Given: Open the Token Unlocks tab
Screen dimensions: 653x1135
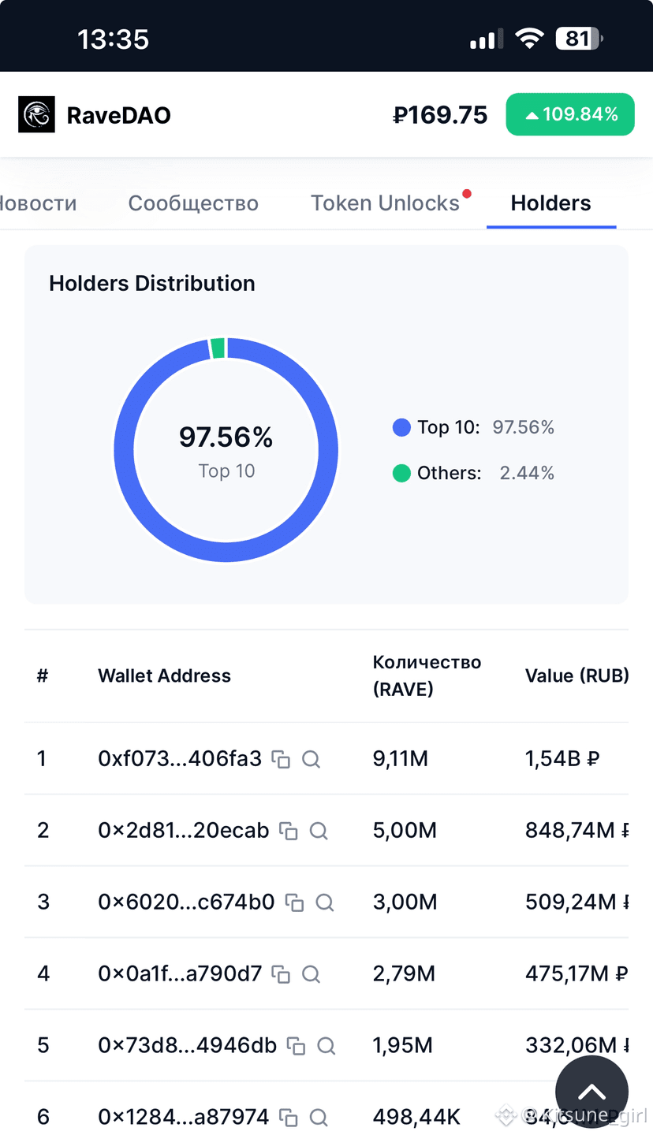Looking at the screenshot, I should [385, 203].
